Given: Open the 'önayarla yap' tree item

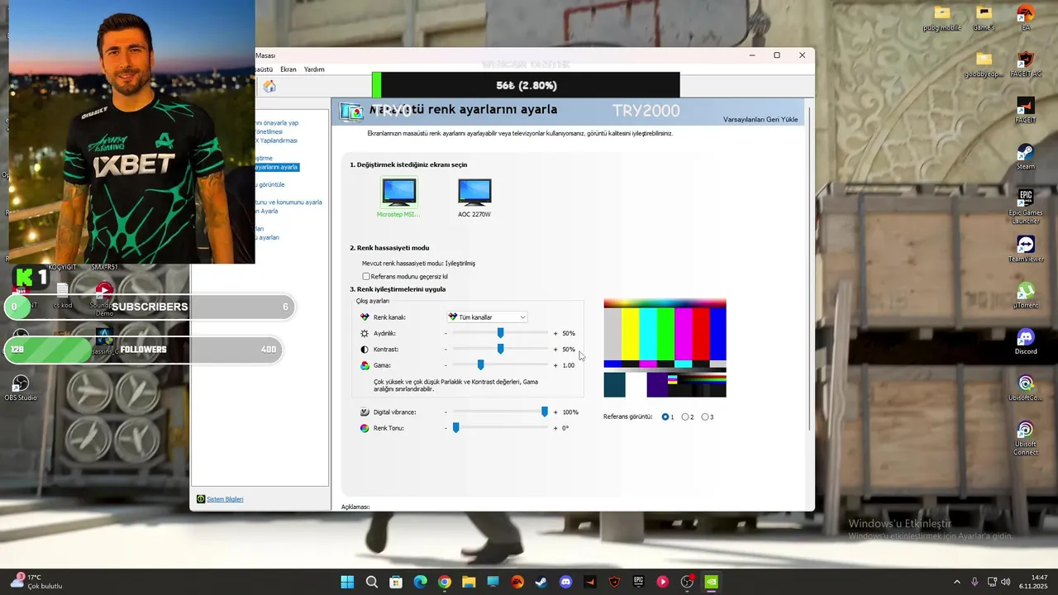Looking at the screenshot, I should click(x=277, y=123).
